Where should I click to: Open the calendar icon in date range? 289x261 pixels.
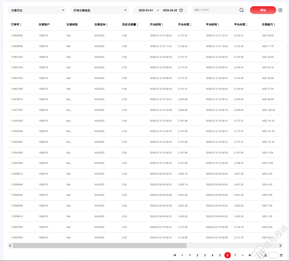pos(181,10)
